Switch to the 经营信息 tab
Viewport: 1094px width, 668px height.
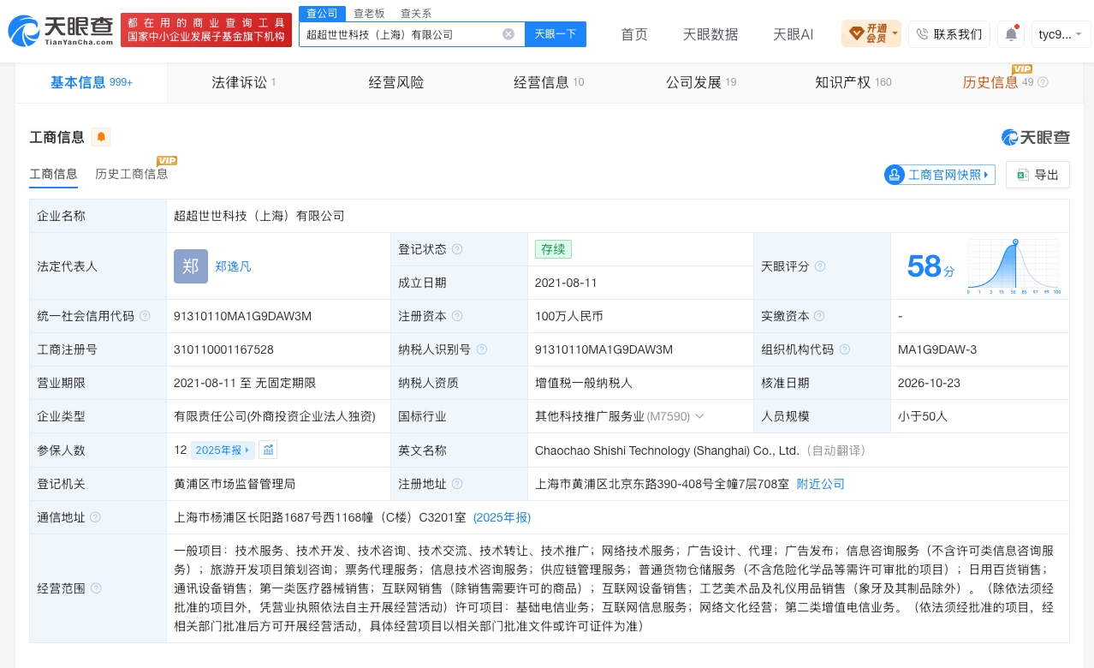click(x=549, y=82)
